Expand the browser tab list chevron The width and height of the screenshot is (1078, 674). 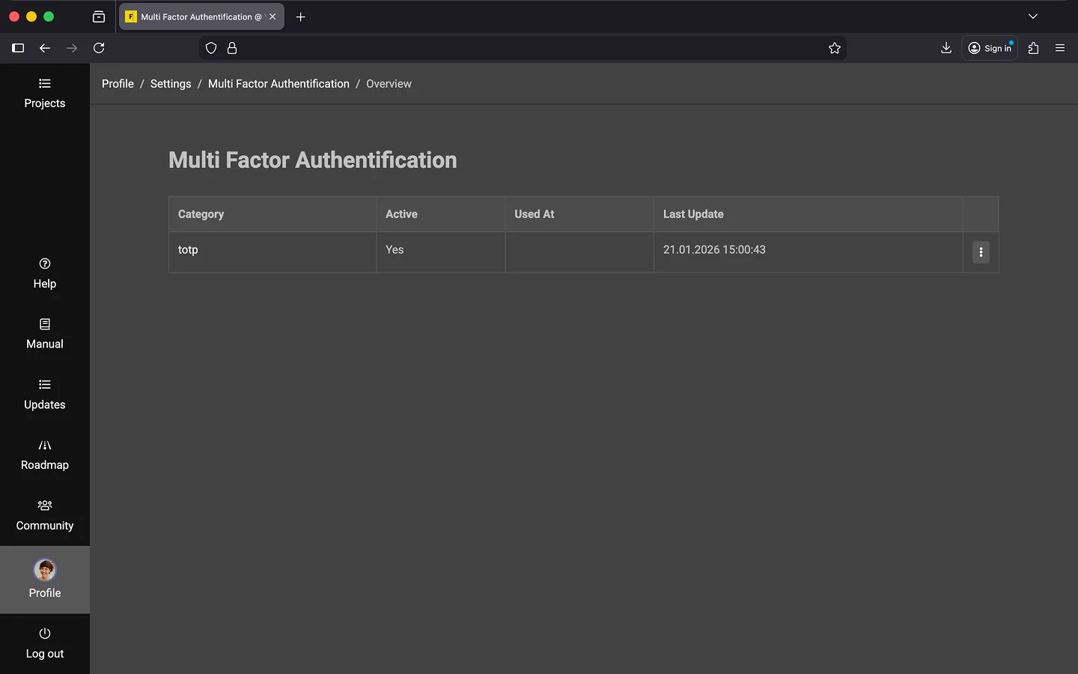[1033, 16]
